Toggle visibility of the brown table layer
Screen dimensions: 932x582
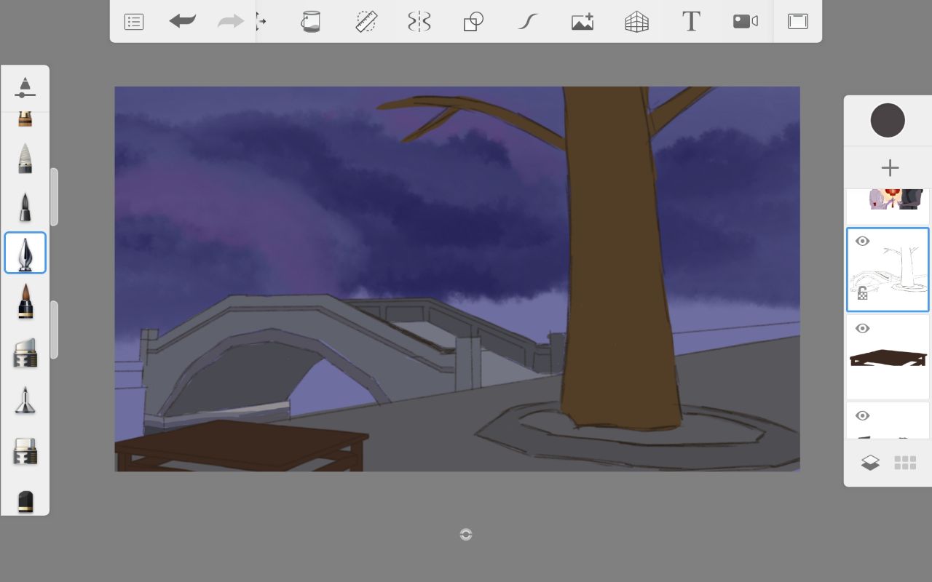[x=863, y=329]
